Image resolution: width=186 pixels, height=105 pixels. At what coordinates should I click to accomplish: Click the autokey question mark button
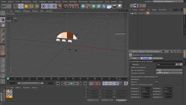tap(99, 83)
